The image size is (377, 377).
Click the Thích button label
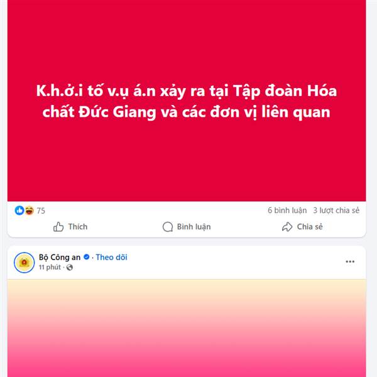point(78,227)
